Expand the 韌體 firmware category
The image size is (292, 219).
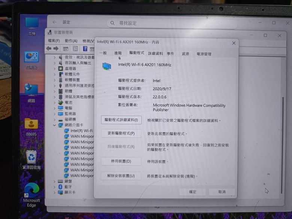pos(55,91)
